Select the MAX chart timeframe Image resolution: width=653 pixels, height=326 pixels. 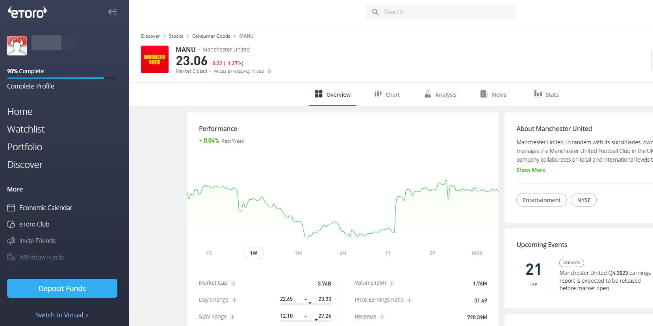coord(477,253)
